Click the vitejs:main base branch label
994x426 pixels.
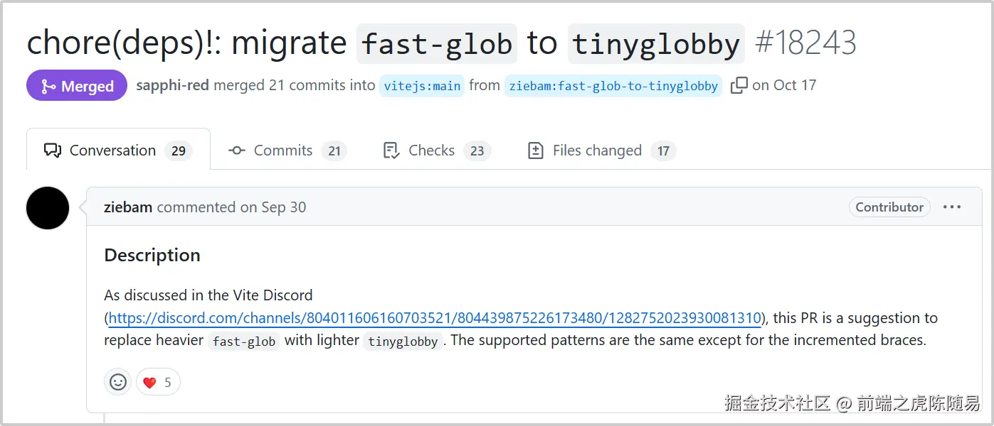point(422,86)
